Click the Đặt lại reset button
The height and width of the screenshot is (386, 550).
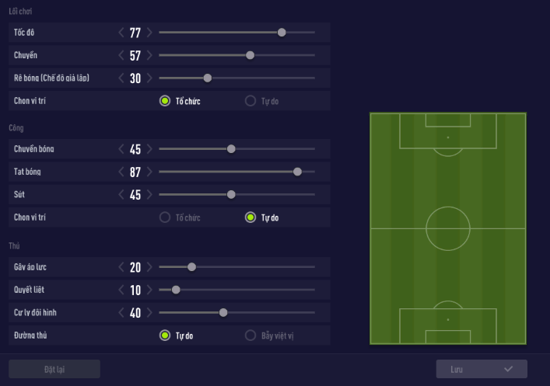coord(54,369)
